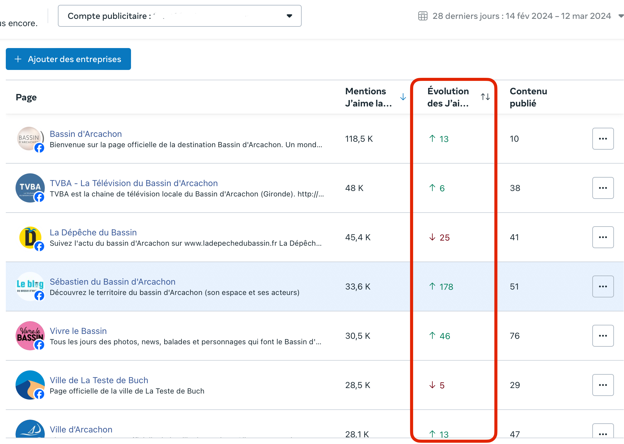The width and height of the screenshot is (624, 444).
Task: Open the Bassin d'Arcachon page link
Action: click(86, 134)
